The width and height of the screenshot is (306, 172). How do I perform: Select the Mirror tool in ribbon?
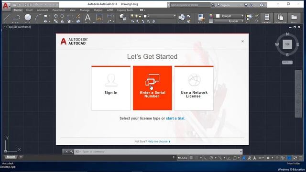(62, 21)
